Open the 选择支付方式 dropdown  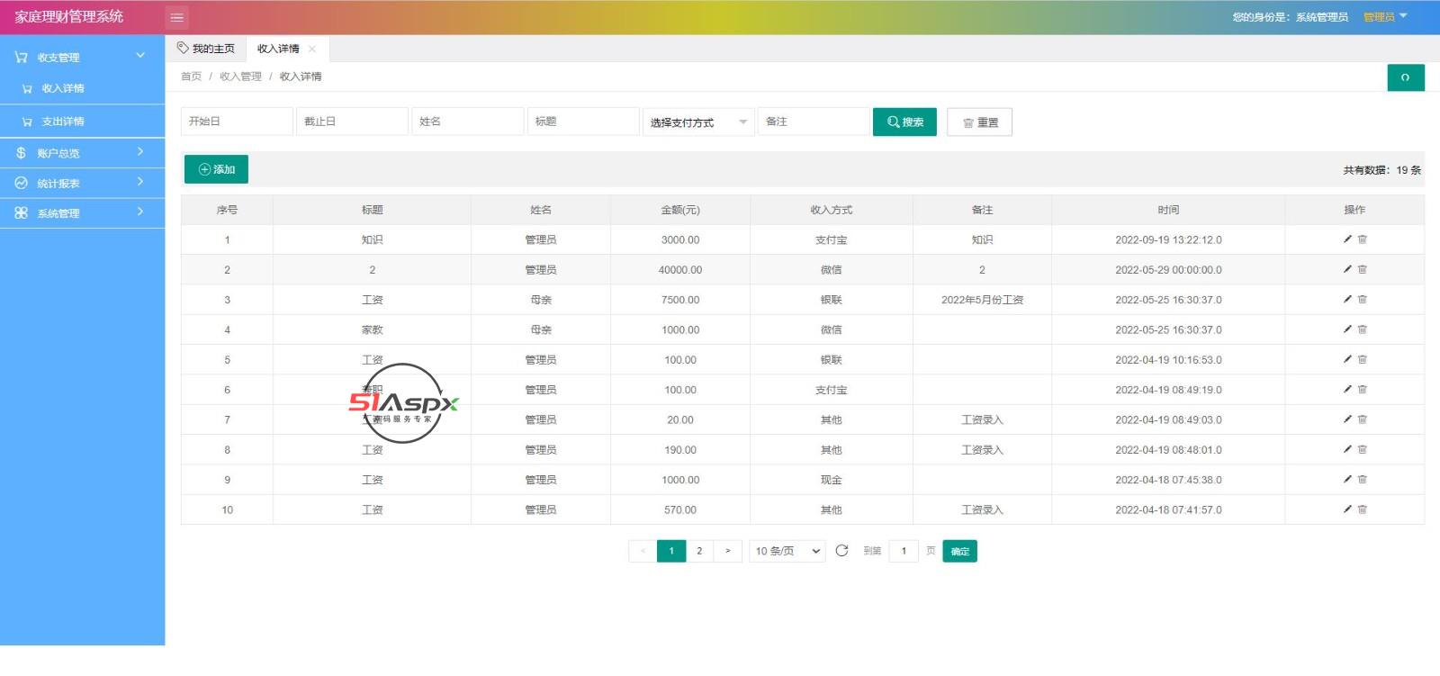(697, 122)
